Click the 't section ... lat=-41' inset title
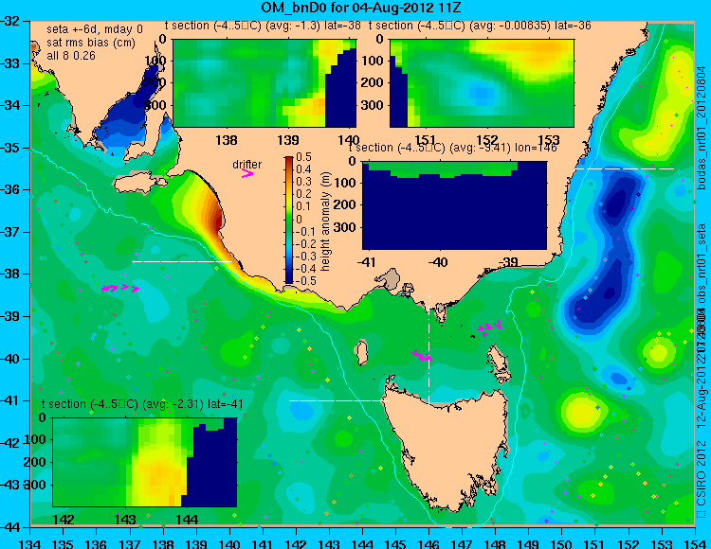Screen dimensions: 711x549 142,404
